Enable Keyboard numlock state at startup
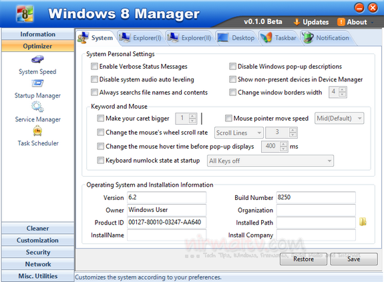 pos(101,160)
